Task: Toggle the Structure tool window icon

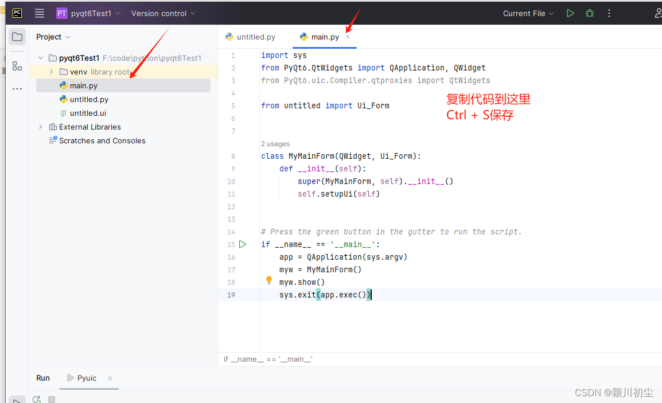Action: pos(17,65)
